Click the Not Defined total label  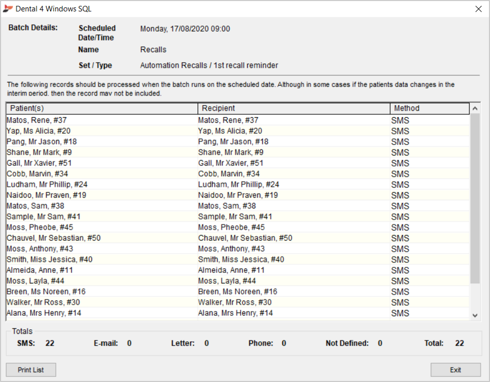(347, 343)
